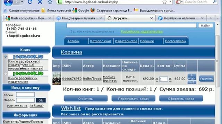The height and width of the screenshot is (124, 222).
Task: Click the Корзина heading link
Action: pyautogui.click(x=71, y=52)
